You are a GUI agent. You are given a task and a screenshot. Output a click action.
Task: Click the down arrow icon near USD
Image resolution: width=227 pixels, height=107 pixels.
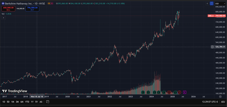[207, 4]
